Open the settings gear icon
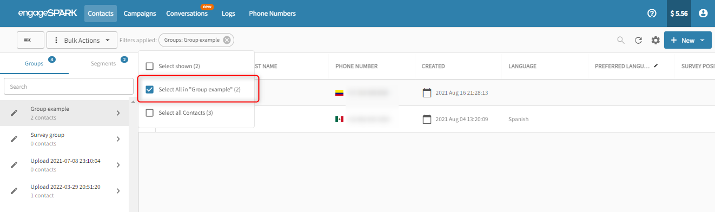 [x=656, y=40]
